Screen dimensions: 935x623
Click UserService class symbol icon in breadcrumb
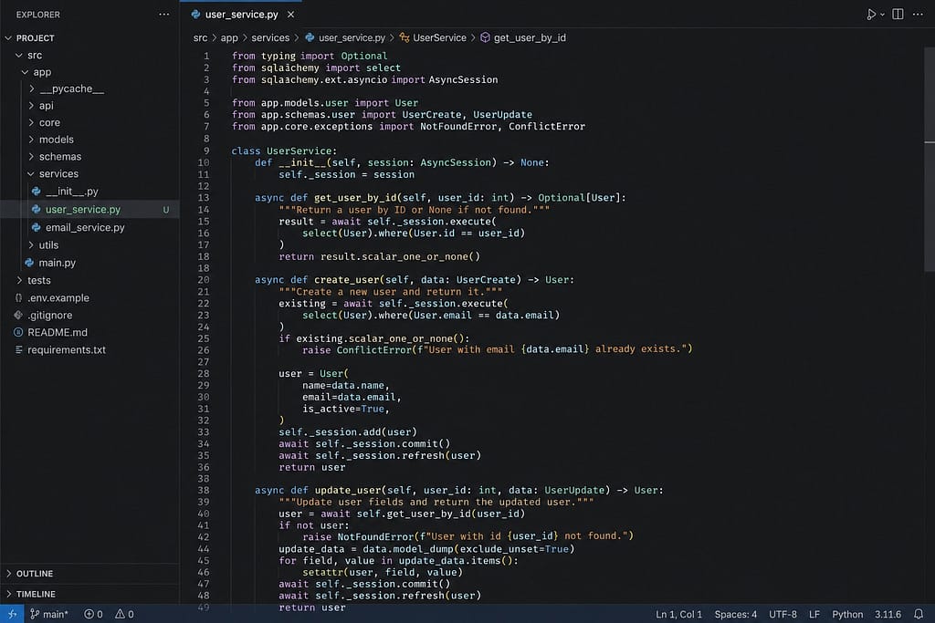[x=404, y=37]
